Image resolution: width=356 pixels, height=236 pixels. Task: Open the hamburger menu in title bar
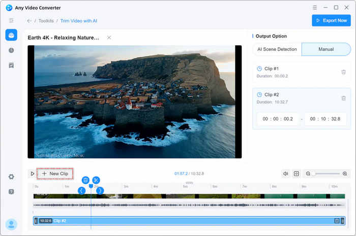pos(315,8)
